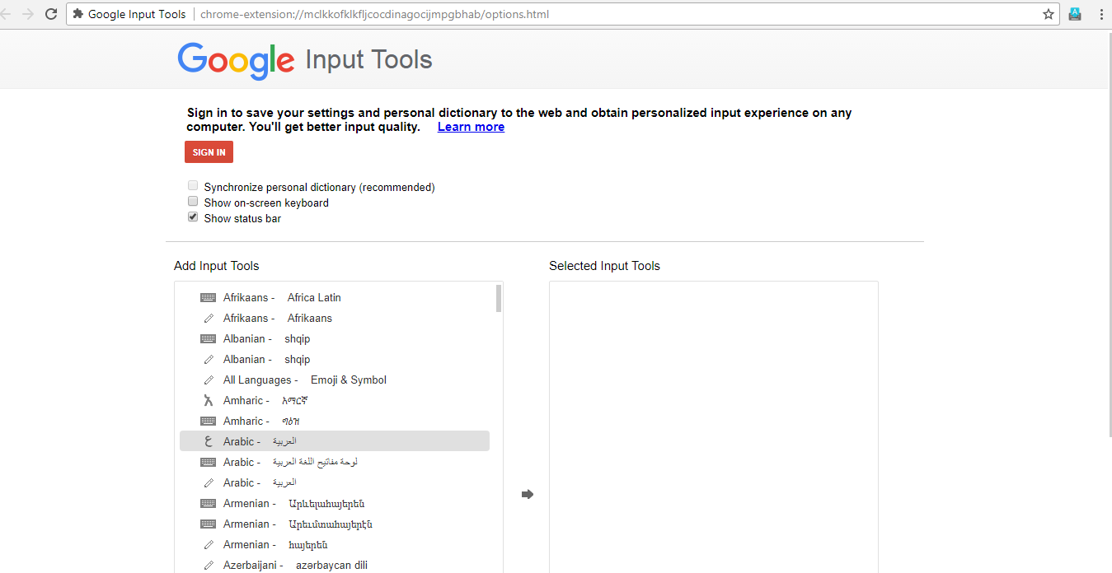The image size is (1112, 573).
Task: Enable Show on-screen keyboard
Action: [193, 202]
